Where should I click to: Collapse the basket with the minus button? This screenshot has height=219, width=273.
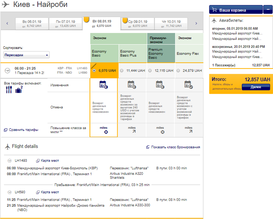pos(267,10)
